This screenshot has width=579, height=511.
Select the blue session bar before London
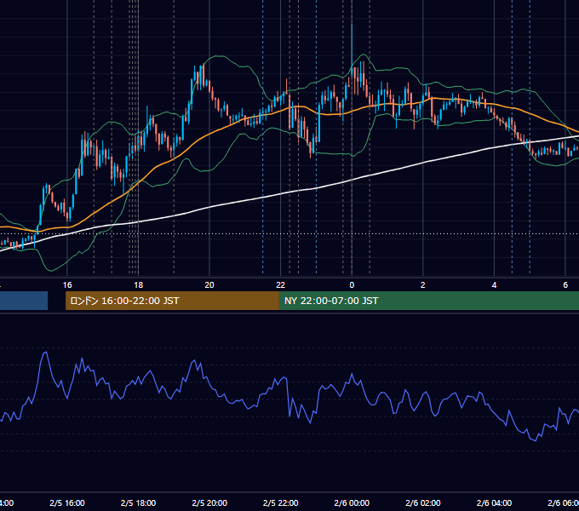coord(24,301)
